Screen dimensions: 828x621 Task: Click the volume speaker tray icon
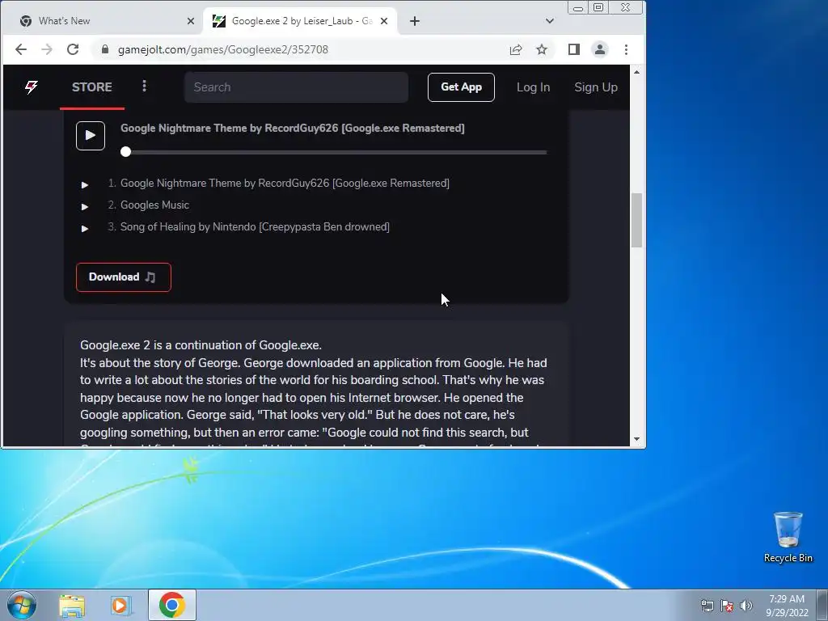pyautogui.click(x=746, y=606)
